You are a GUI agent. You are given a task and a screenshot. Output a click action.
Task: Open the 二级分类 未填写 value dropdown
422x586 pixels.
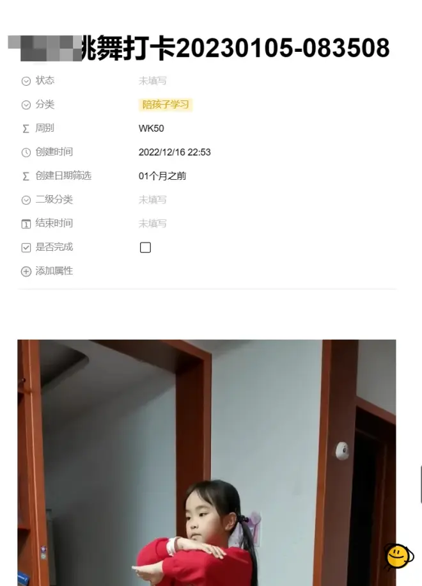point(152,200)
